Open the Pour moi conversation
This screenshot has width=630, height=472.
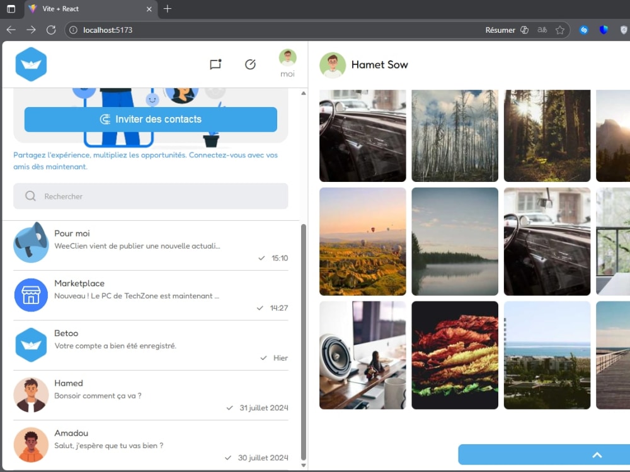click(151, 245)
